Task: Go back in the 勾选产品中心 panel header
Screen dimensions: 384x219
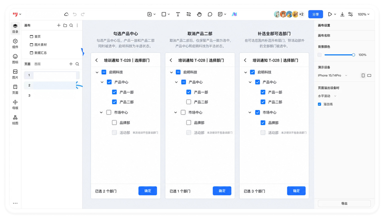Action: [96, 60]
